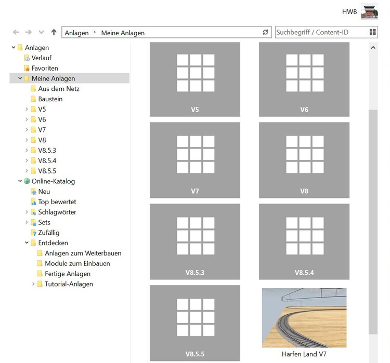The height and width of the screenshot is (363, 390).
Task: Refresh the current folder view
Action: point(265,32)
